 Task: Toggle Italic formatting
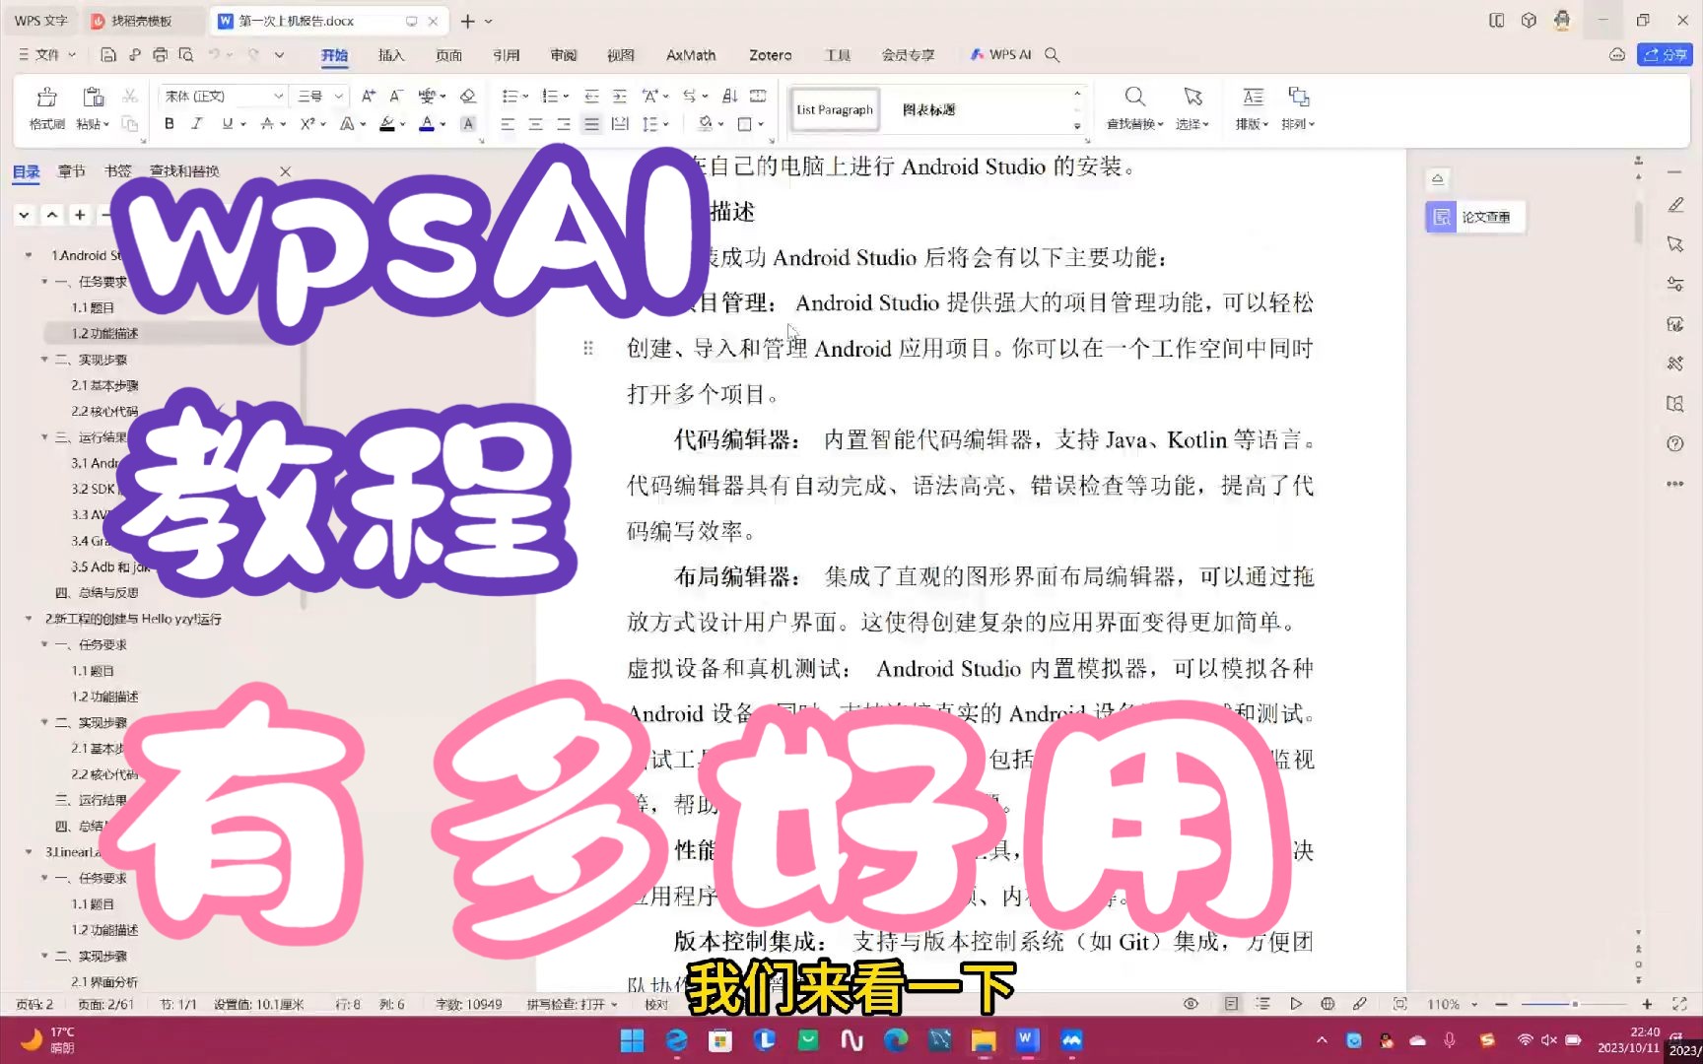pyautogui.click(x=197, y=124)
